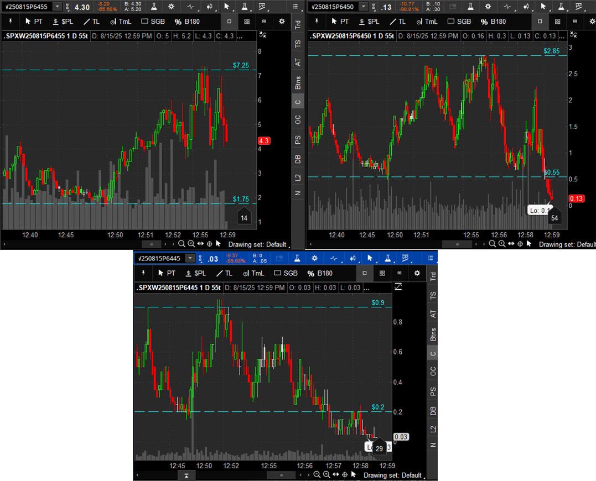Select the B180 percent tool in P6455 chart

pos(186,22)
